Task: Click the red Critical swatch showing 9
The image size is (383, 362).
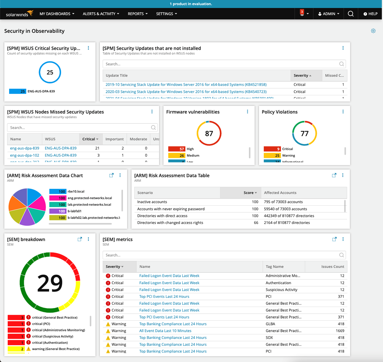Action: click(x=272, y=149)
